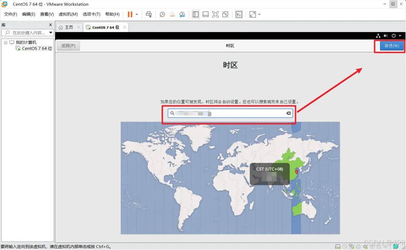The width and height of the screenshot is (406, 250).
Task: Click the guest network status icon
Action: coord(378,36)
